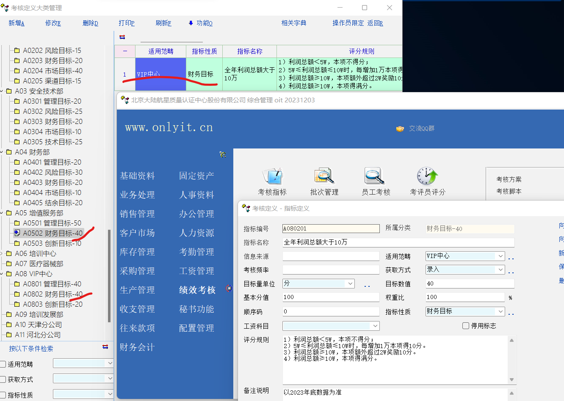Select A0802 财务目标-40 in tree

click(53, 294)
